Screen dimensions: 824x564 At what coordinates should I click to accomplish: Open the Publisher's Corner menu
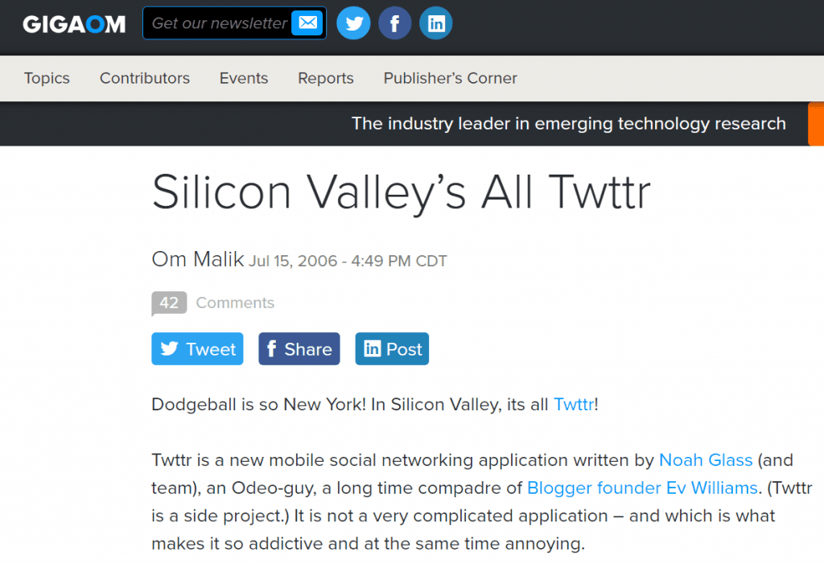[x=450, y=78]
